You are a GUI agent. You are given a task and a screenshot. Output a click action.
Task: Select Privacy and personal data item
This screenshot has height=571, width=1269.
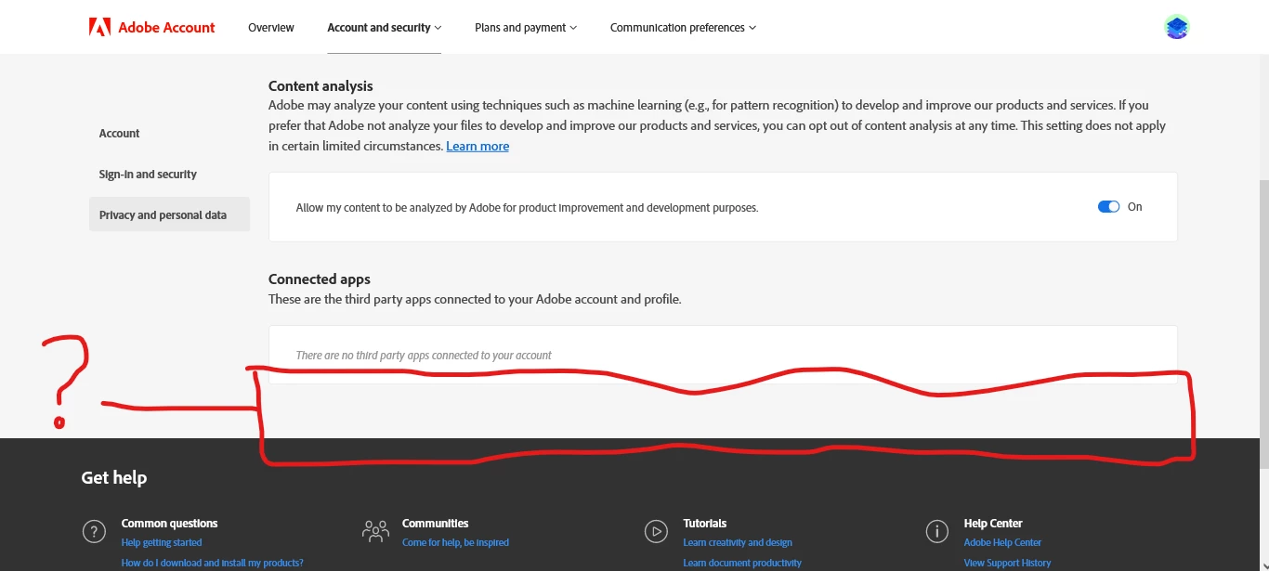click(x=169, y=214)
